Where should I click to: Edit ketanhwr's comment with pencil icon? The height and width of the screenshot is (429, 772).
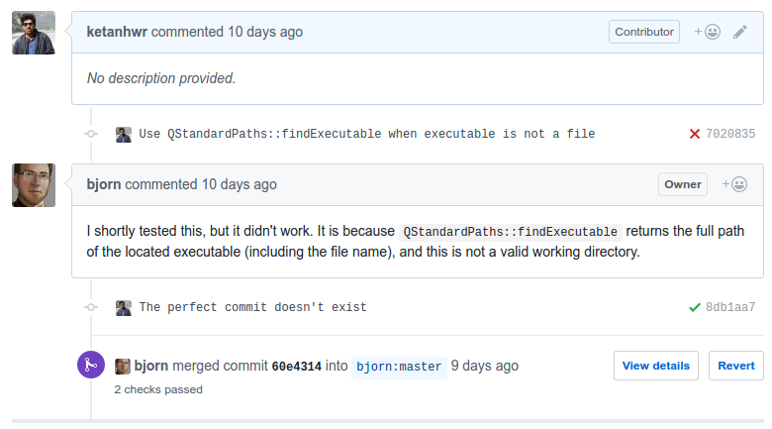[740, 32]
